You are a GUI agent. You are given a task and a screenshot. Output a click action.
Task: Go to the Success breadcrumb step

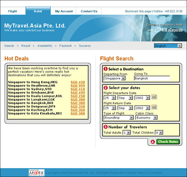(x=85, y=46)
